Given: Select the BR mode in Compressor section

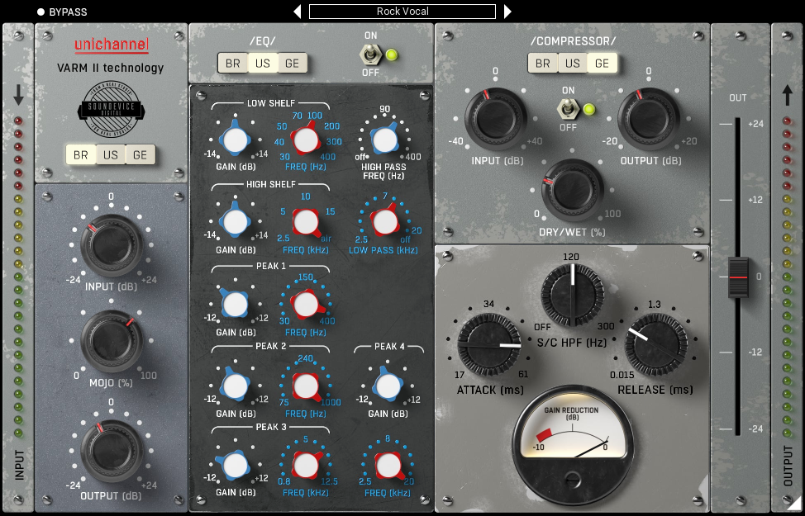Looking at the screenshot, I should click(542, 63).
